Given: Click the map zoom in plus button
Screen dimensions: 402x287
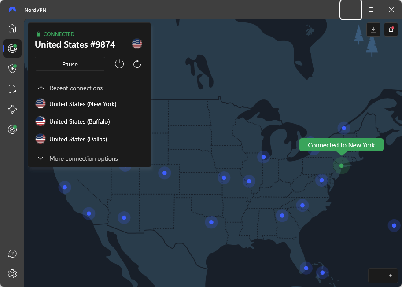Looking at the screenshot, I should 391,276.
